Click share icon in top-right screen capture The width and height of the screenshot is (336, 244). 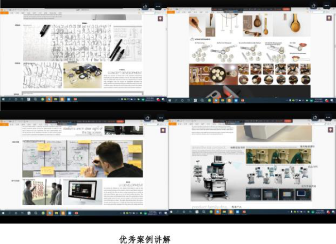(x=314, y=6)
